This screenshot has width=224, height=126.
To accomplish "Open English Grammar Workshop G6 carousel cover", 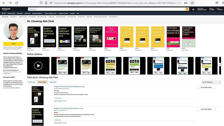I will click(49, 37).
